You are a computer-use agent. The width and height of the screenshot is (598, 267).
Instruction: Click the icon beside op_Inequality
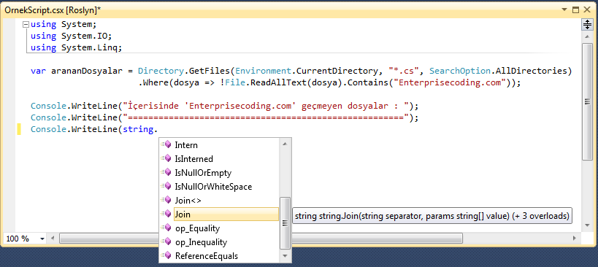(x=166, y=241)
